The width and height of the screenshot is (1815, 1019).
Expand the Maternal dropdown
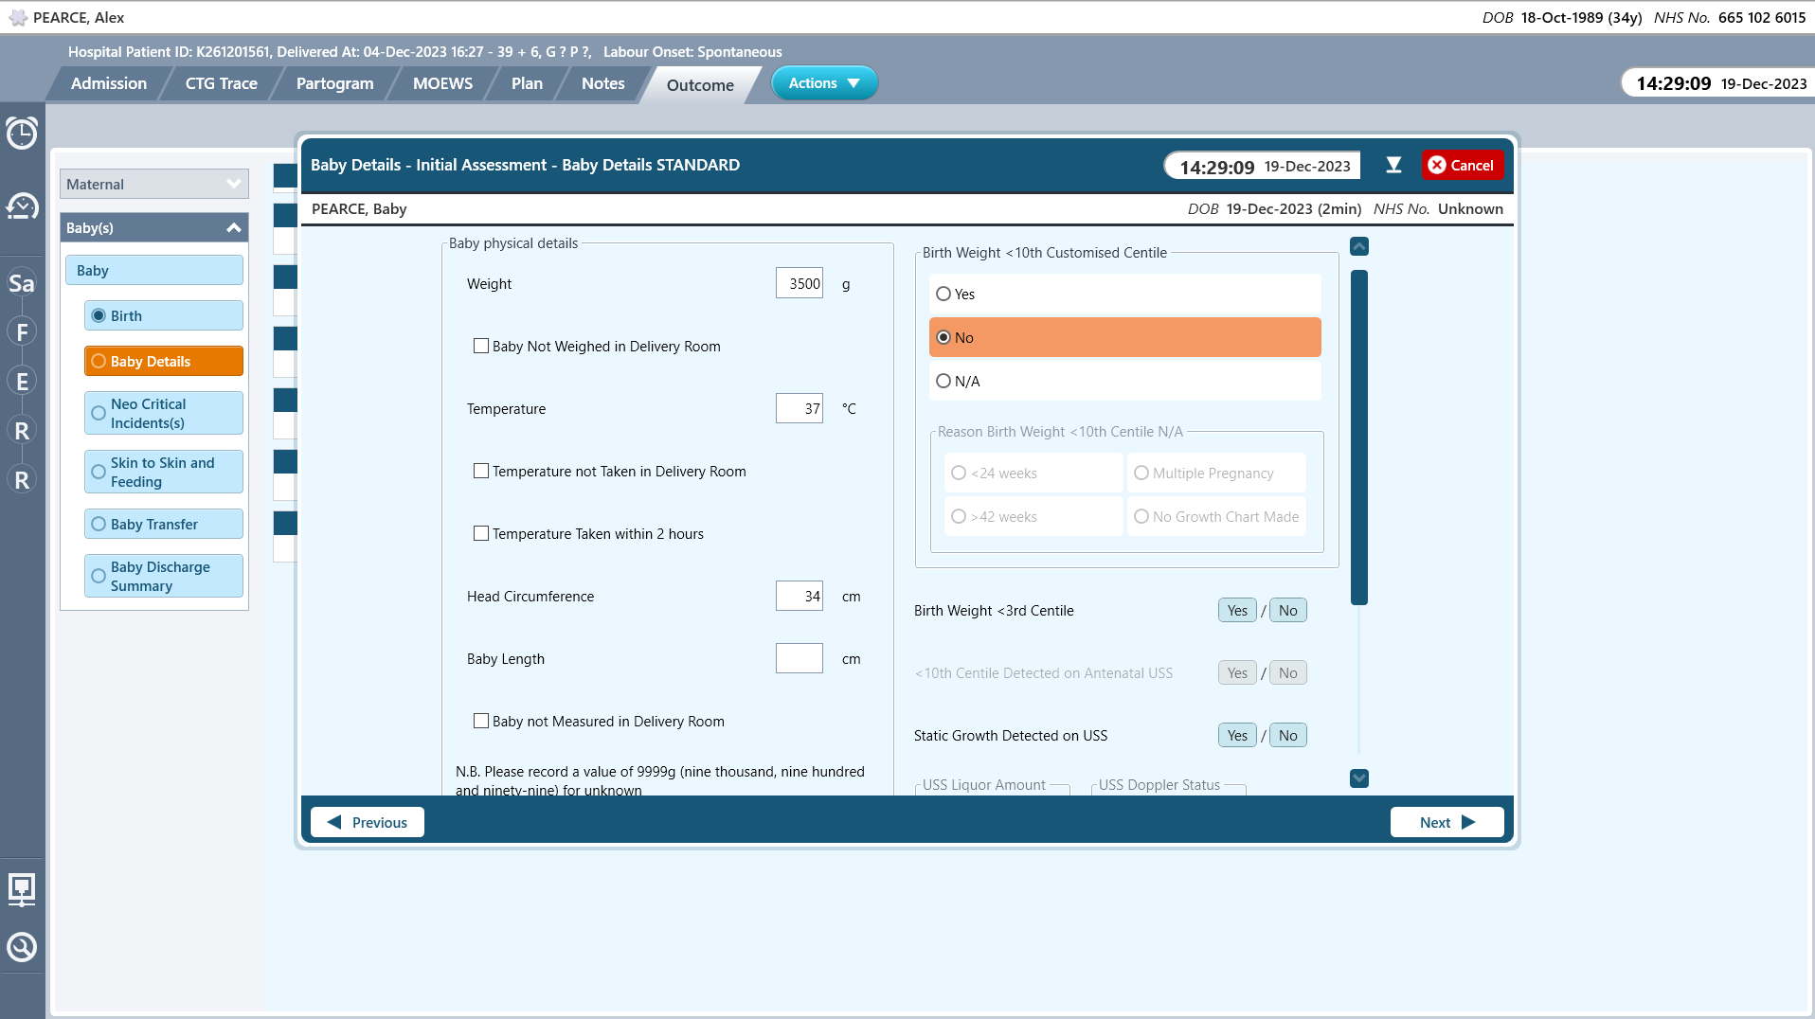click(x=154, y=184)
